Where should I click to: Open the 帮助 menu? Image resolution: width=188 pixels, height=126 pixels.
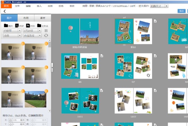pyautogui.click(x=72, y=6)
